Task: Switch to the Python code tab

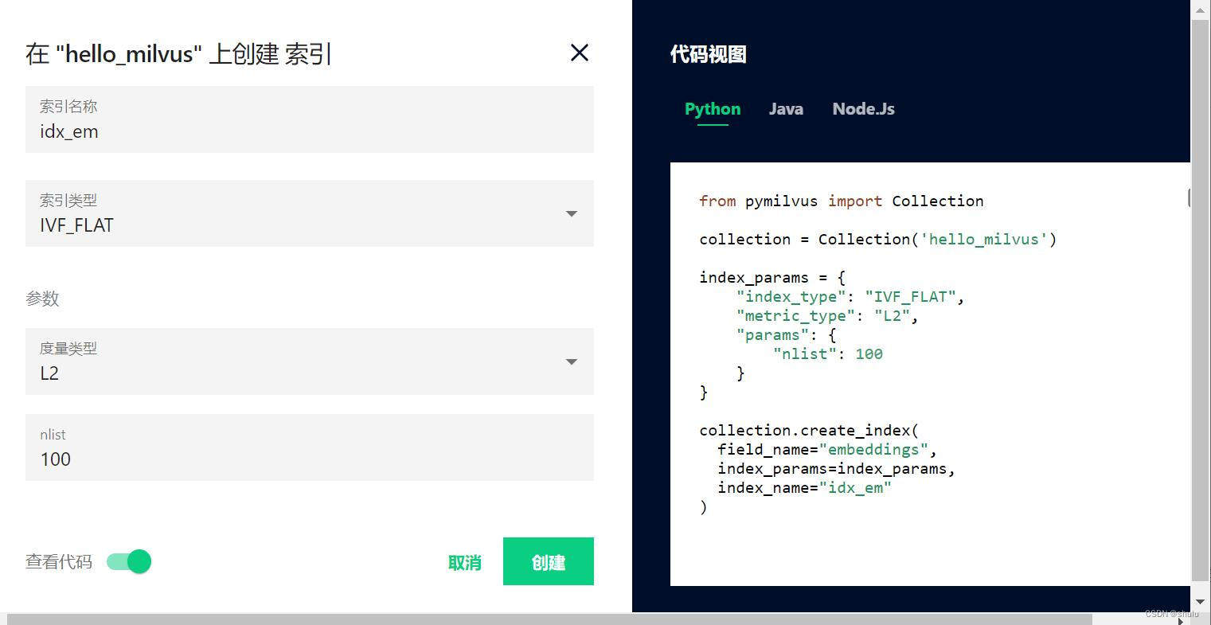Action: click(x=713, y=109)
